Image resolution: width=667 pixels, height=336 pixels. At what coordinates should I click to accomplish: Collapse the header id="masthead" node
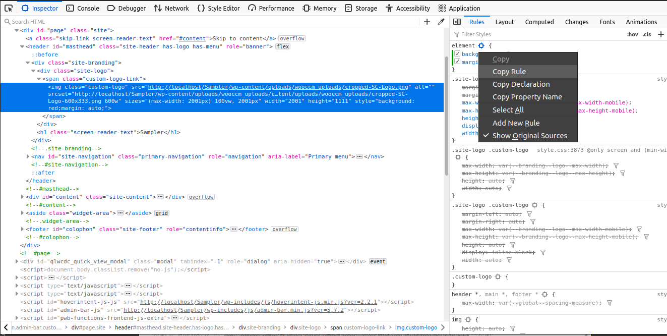(x=22, y=46)
